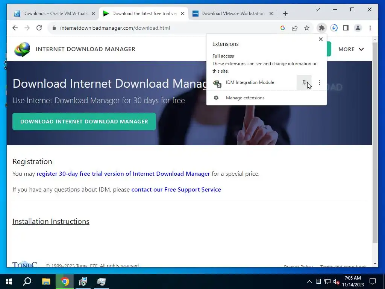The width and height of the screenshot is (385, 289).
Task: Close the IDM download tab
Action: (182, 14)
